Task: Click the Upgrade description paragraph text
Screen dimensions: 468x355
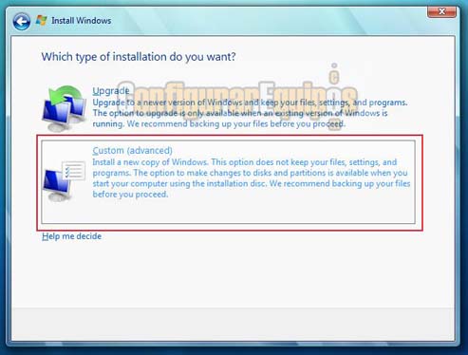Action: coord(250,113)
